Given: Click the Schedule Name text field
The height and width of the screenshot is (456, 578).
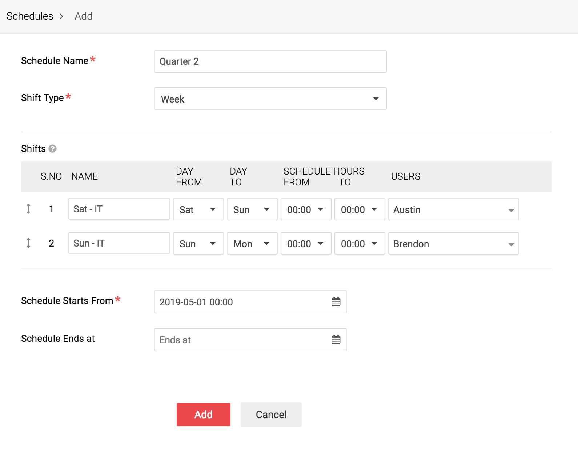Looking at the screenshot, I should (x=270, y=61).
